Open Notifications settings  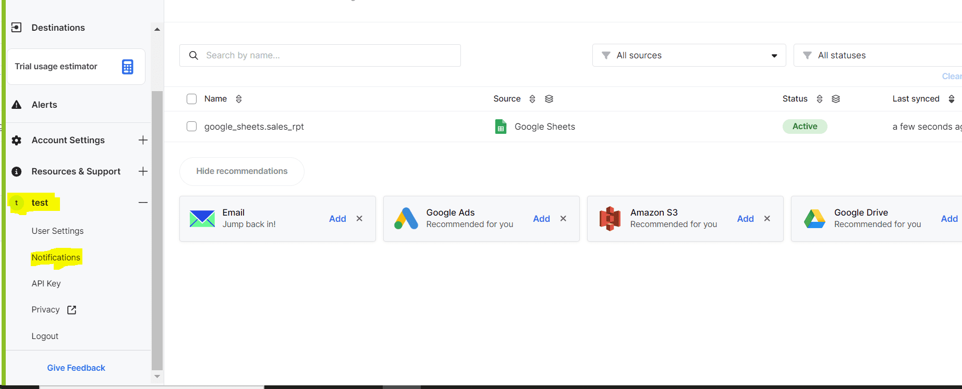[56, 257]
